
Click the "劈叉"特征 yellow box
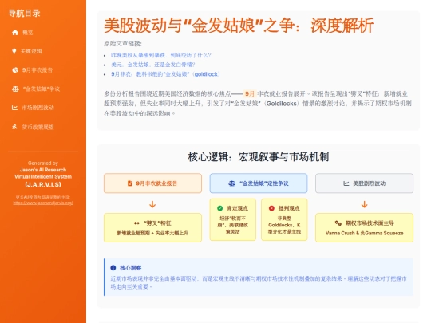click(x=152, y=227)
